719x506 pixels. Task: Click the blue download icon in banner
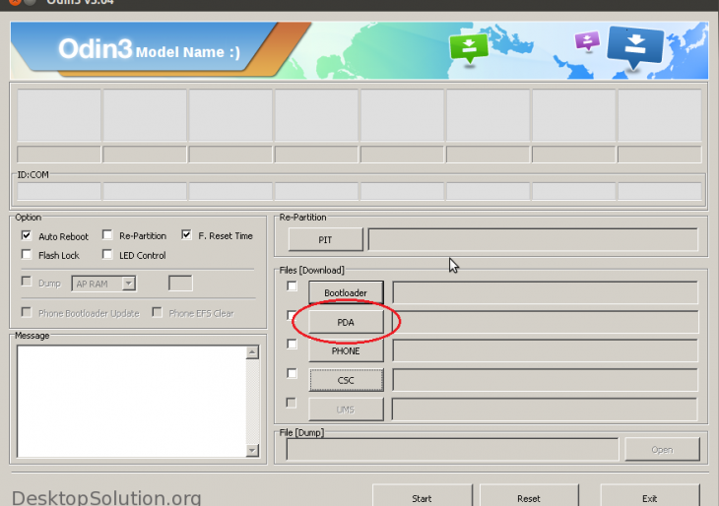pyautogui.click(x=635, y=46)
